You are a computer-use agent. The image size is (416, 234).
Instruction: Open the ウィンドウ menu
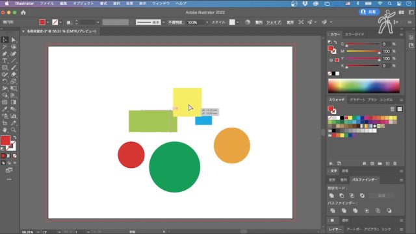[x=161, y=3]
